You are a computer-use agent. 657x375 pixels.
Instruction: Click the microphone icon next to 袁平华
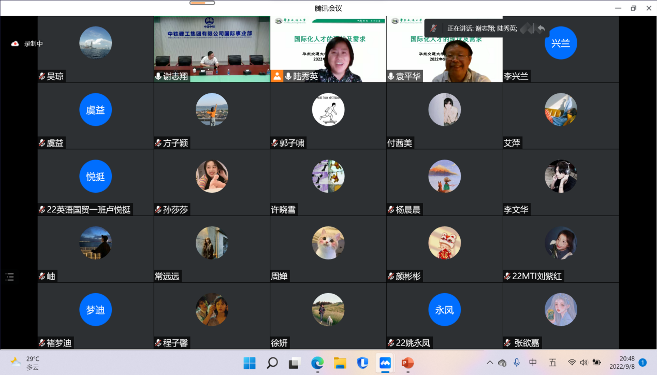(391, 77)
